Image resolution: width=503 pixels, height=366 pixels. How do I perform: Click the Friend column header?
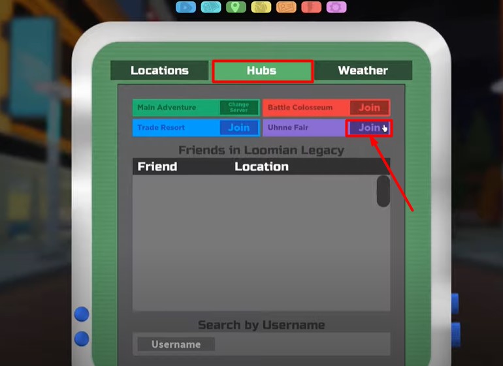click(157, 166)
